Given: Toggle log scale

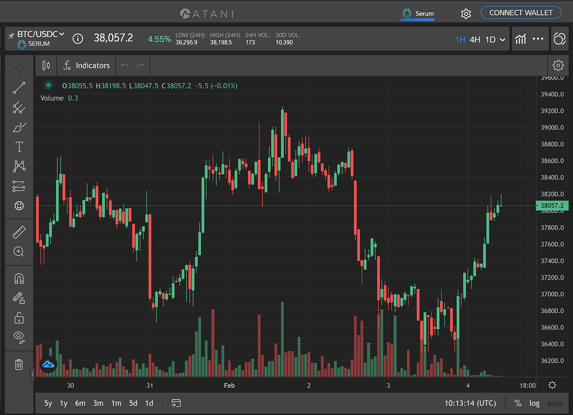Looking at the screenshot, I should point(534,403).
